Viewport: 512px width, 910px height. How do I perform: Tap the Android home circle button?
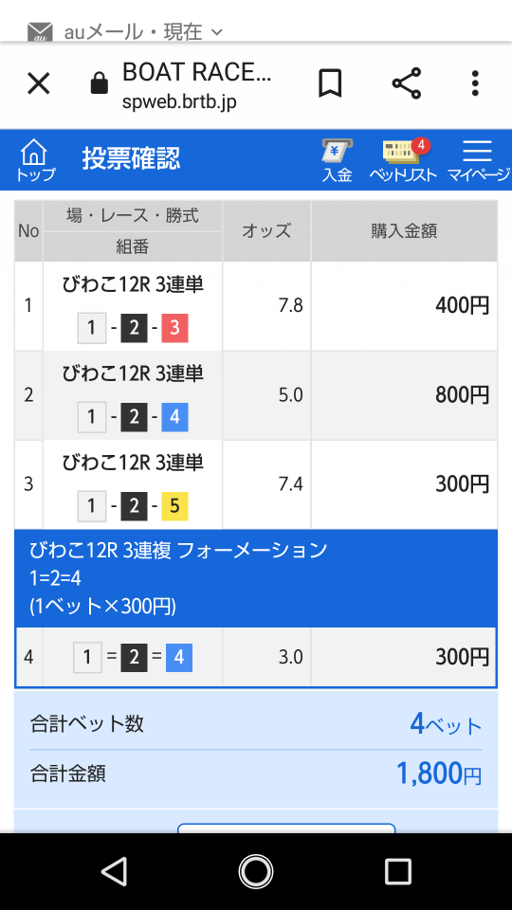255,871
